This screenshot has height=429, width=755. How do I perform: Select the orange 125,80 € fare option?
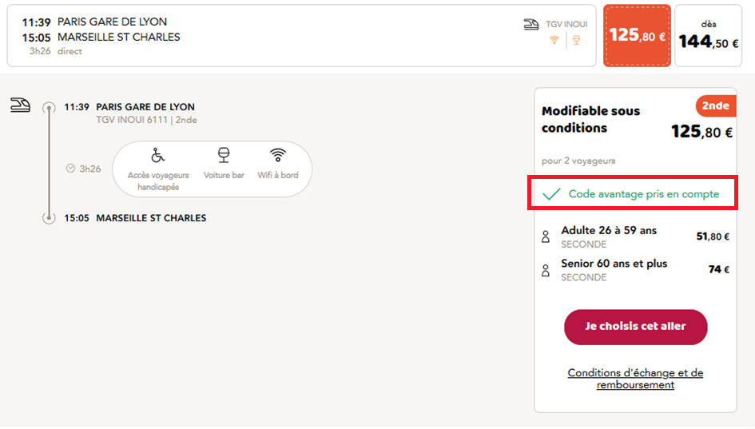point(637,36)
